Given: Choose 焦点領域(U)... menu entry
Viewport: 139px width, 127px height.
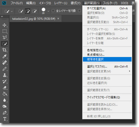Looking at the screenshot, I should pos(107,55).
